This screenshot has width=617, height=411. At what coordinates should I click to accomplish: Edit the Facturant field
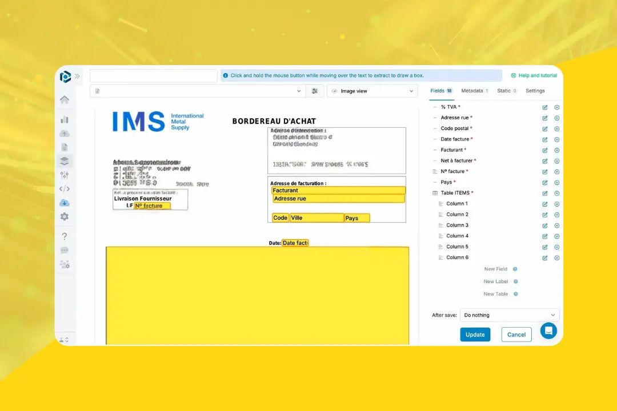pyautogui.click(x=545, y=150)
